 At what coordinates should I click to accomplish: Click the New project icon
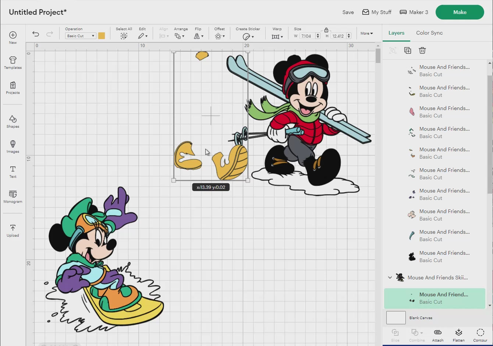tap(13, 35)
